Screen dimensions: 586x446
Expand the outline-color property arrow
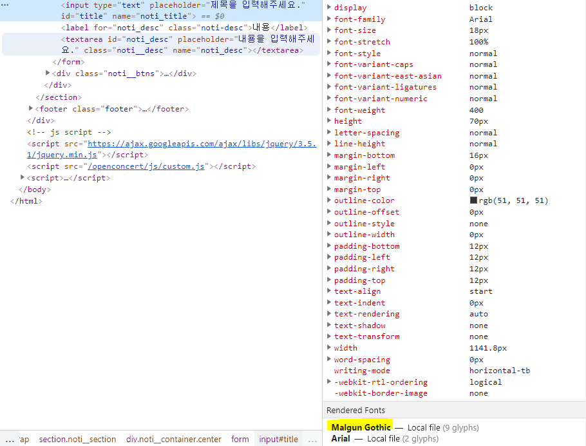(x=329, y=200)
